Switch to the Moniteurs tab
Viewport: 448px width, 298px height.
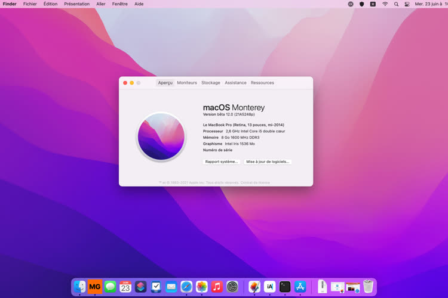tap(187, 83)
